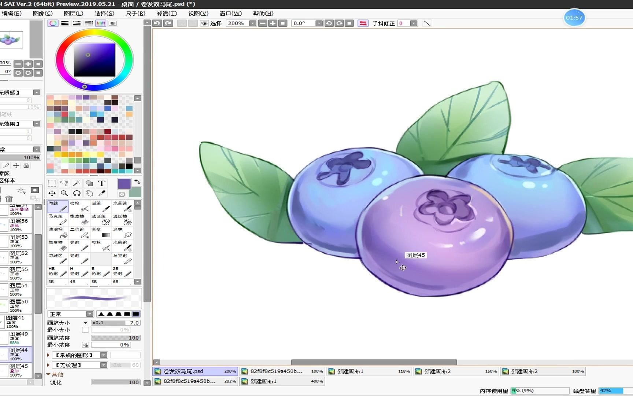
Task: Choose the 油漆桶 bucket tool
Action: (x=58, y=232)
